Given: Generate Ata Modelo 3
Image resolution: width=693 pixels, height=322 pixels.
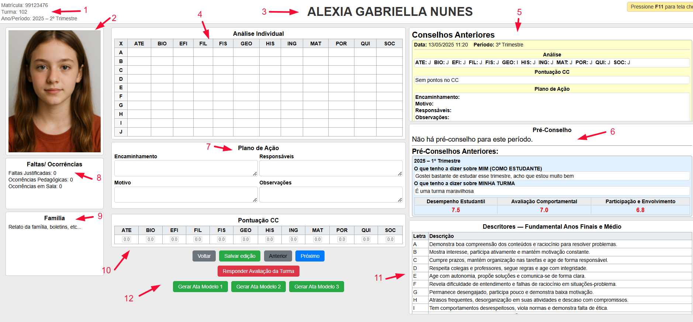Looking at the screenshot, I should (x=316, y=287).
